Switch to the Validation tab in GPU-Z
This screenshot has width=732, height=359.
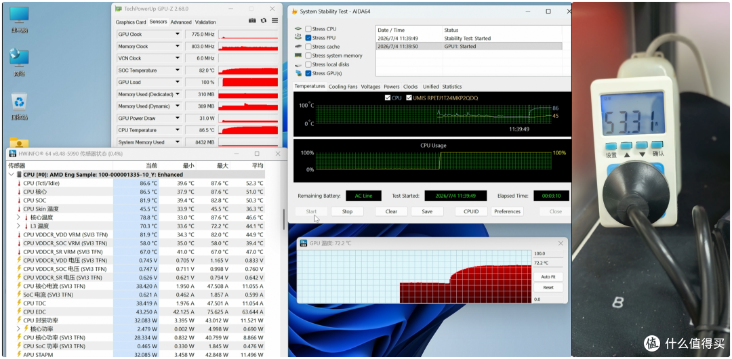[x=205, y=22]
